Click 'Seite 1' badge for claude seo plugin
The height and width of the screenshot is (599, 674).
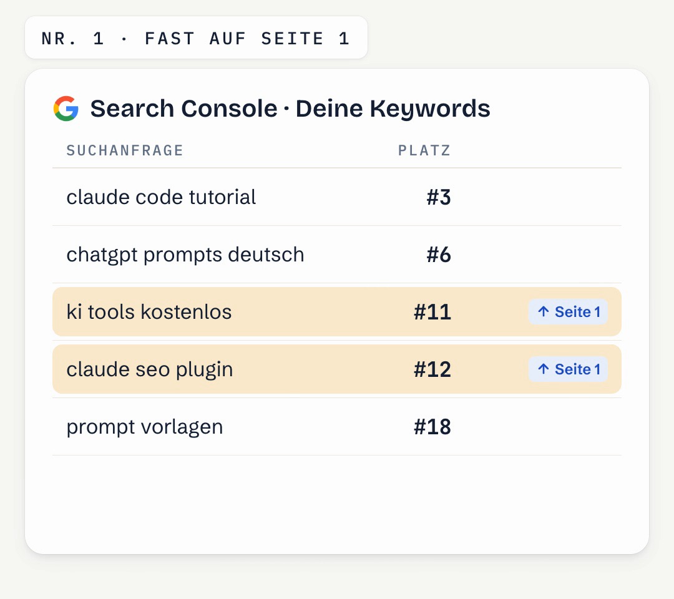point(569,369)
